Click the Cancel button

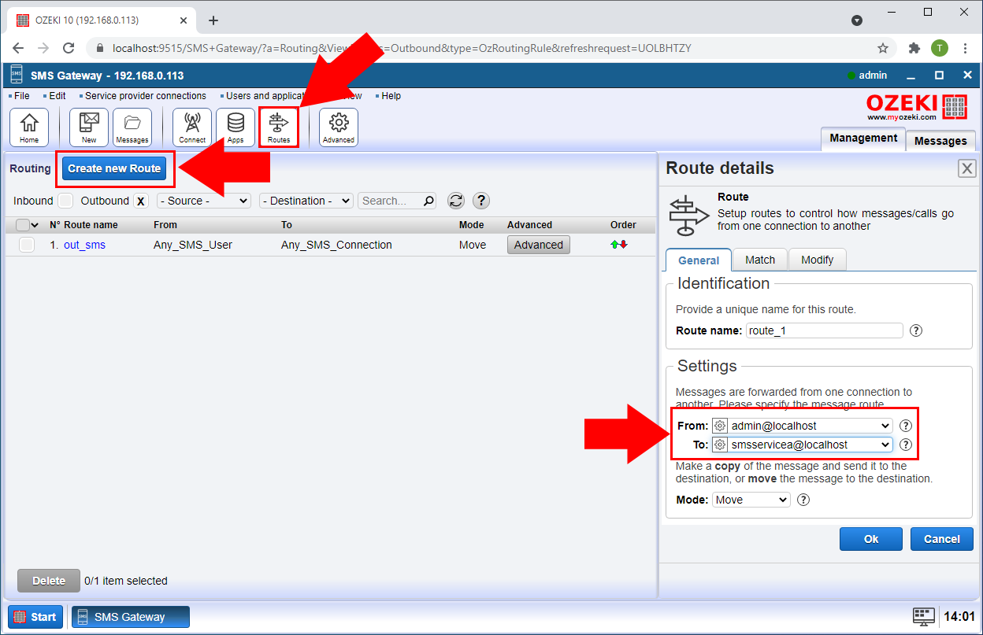click(x=942, y=539)
